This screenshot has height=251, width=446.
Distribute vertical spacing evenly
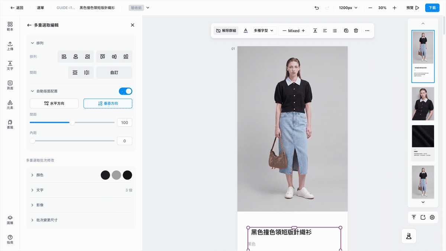click(x=75, y=72)
